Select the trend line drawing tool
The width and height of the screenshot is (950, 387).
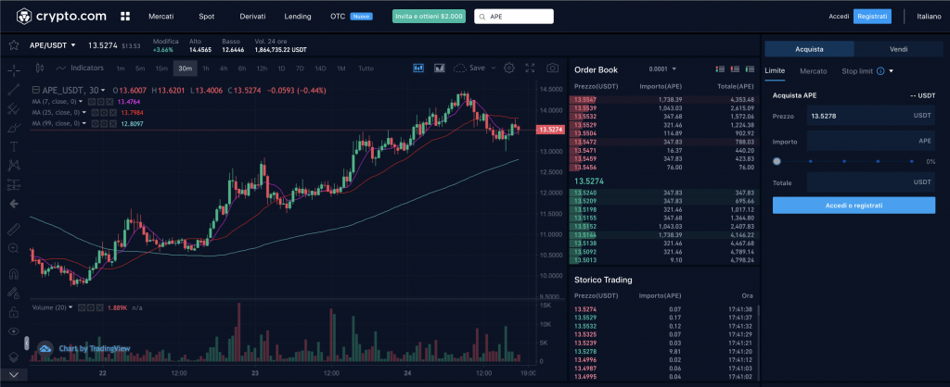coord(13,90)
